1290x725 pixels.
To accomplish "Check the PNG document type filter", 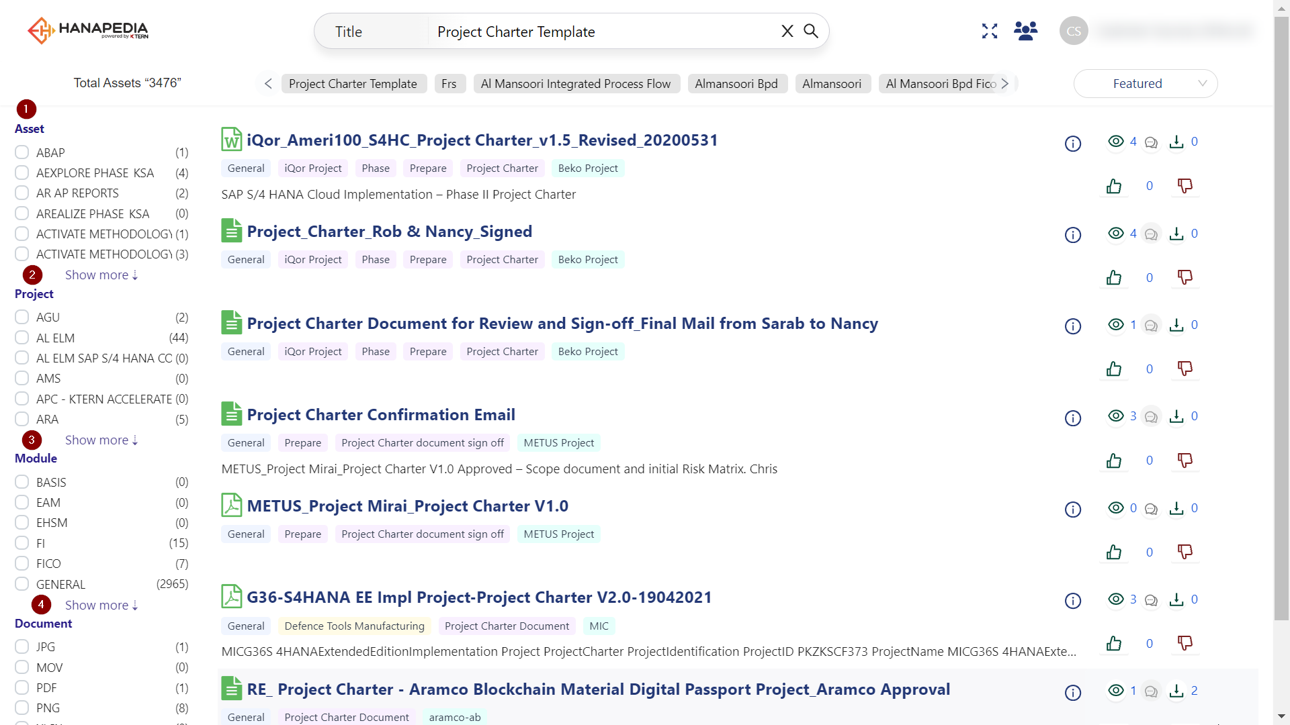I will coord(22,708).
